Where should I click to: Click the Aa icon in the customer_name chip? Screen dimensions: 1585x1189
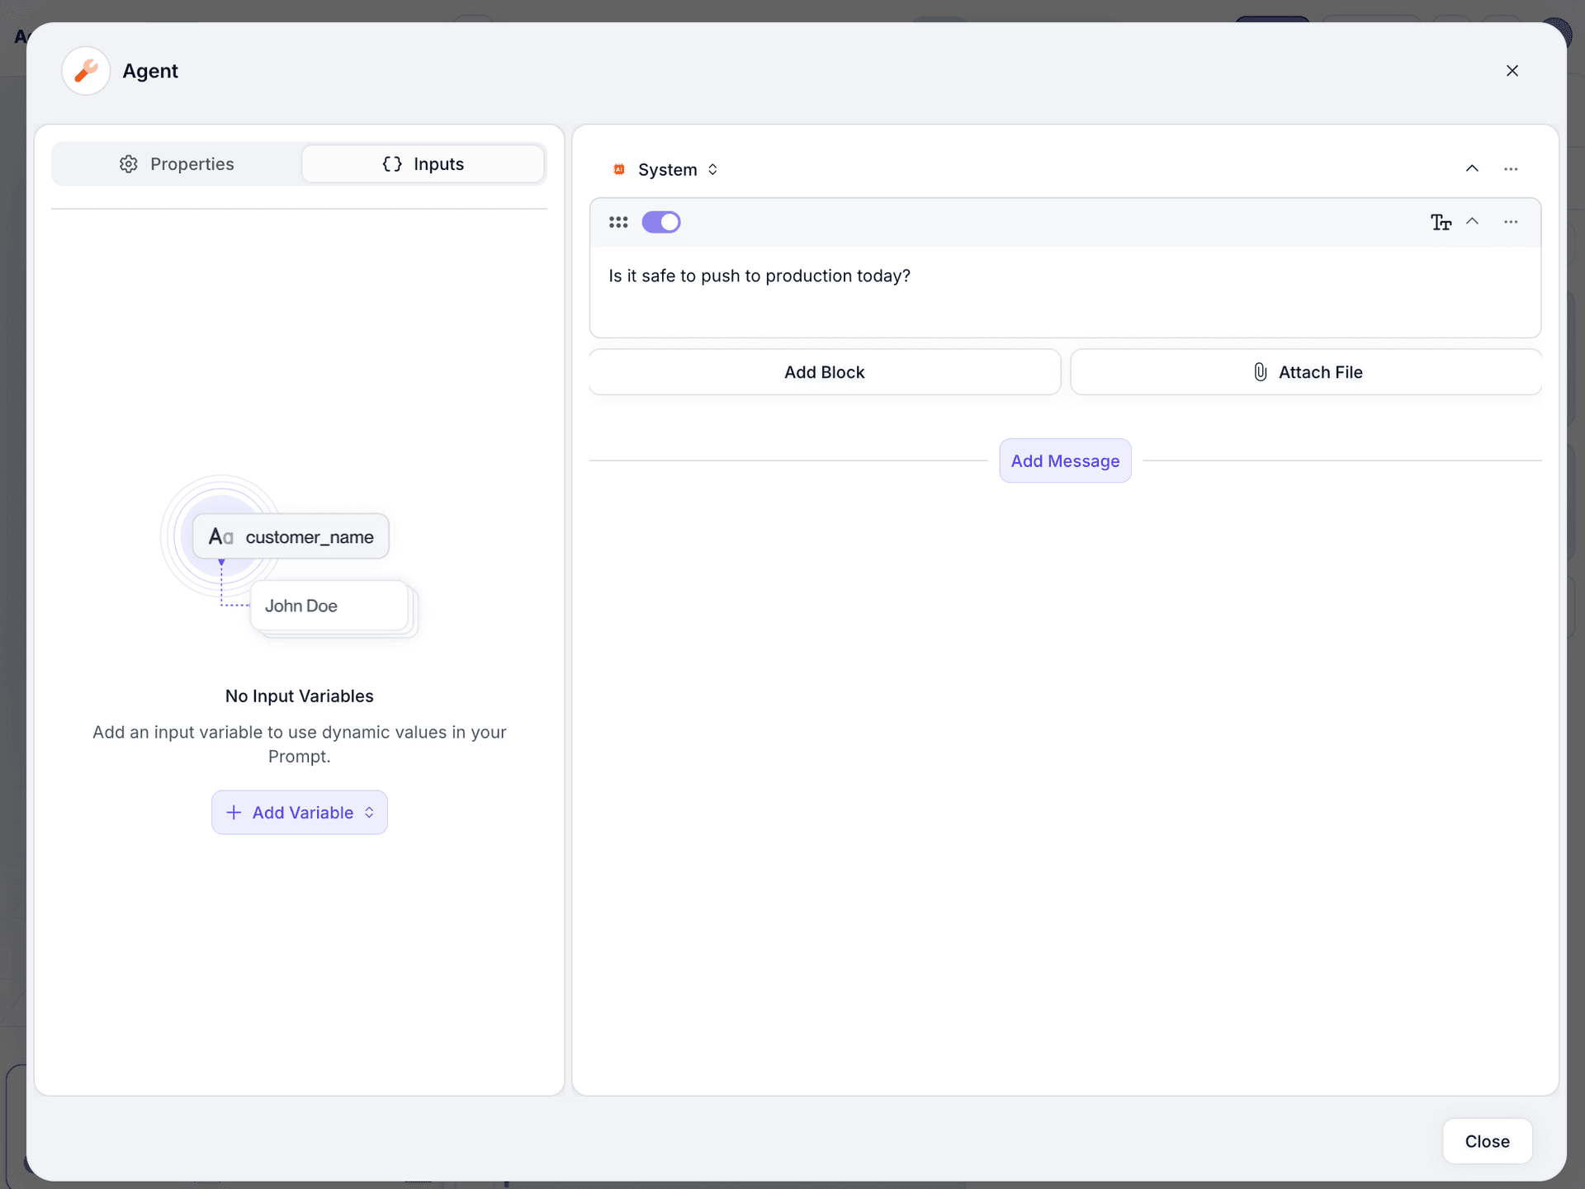[220, 536]
